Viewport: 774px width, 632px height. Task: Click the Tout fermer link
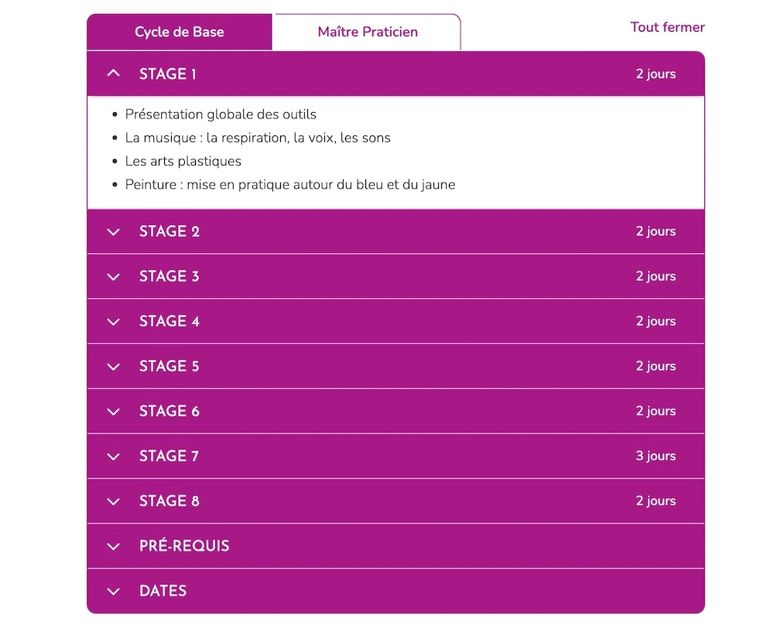point(667,27)
